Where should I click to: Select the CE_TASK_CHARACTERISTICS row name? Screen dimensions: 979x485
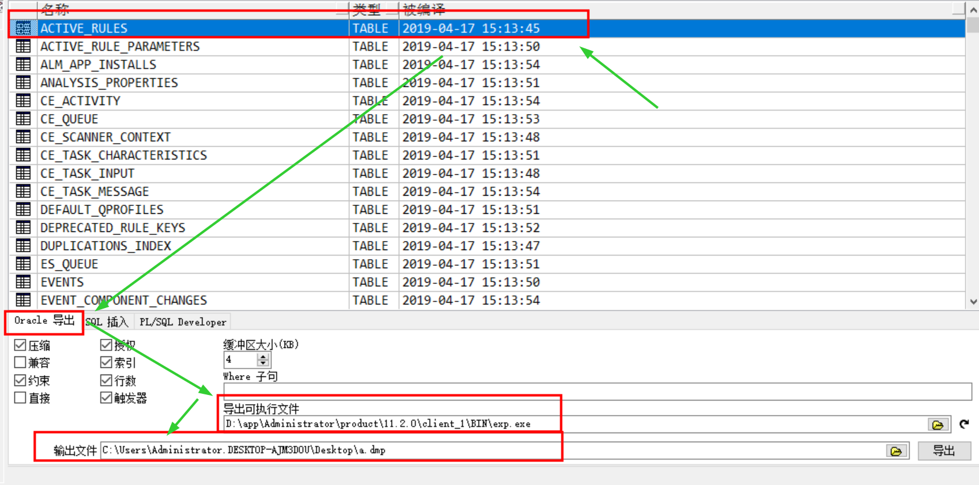pos(123,155)
